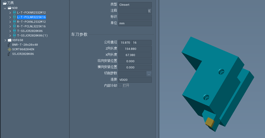The height and width of the screenshot is (138, 265).
Task: Click the 切削参数 text field
Action: tap(132, 74)
